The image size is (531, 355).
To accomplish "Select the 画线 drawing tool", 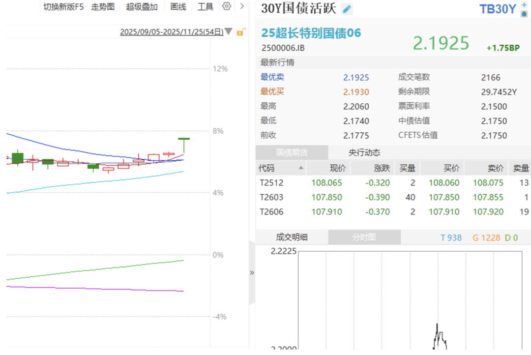I will [x=178, y=7].
